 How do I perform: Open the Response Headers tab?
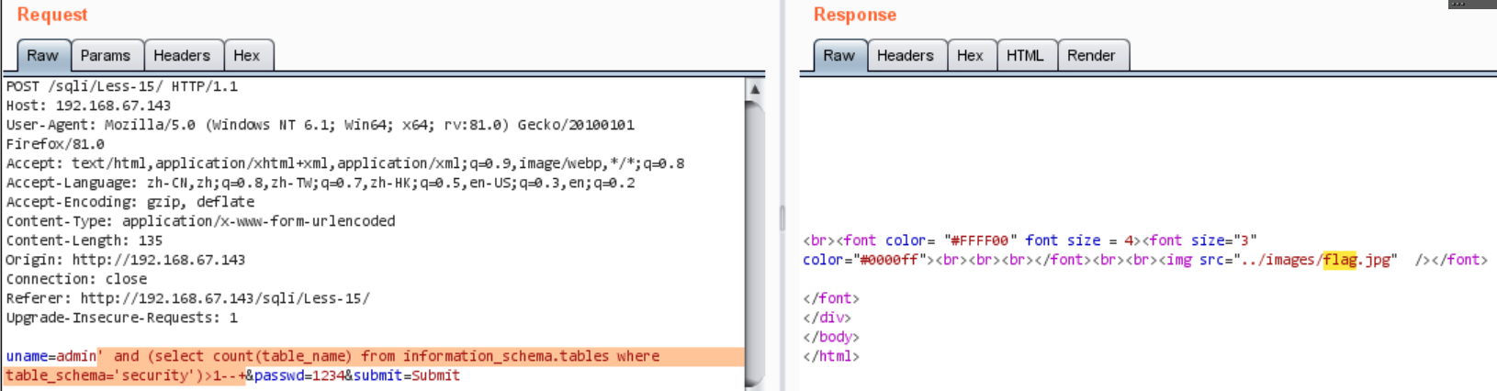pos(906,55)
